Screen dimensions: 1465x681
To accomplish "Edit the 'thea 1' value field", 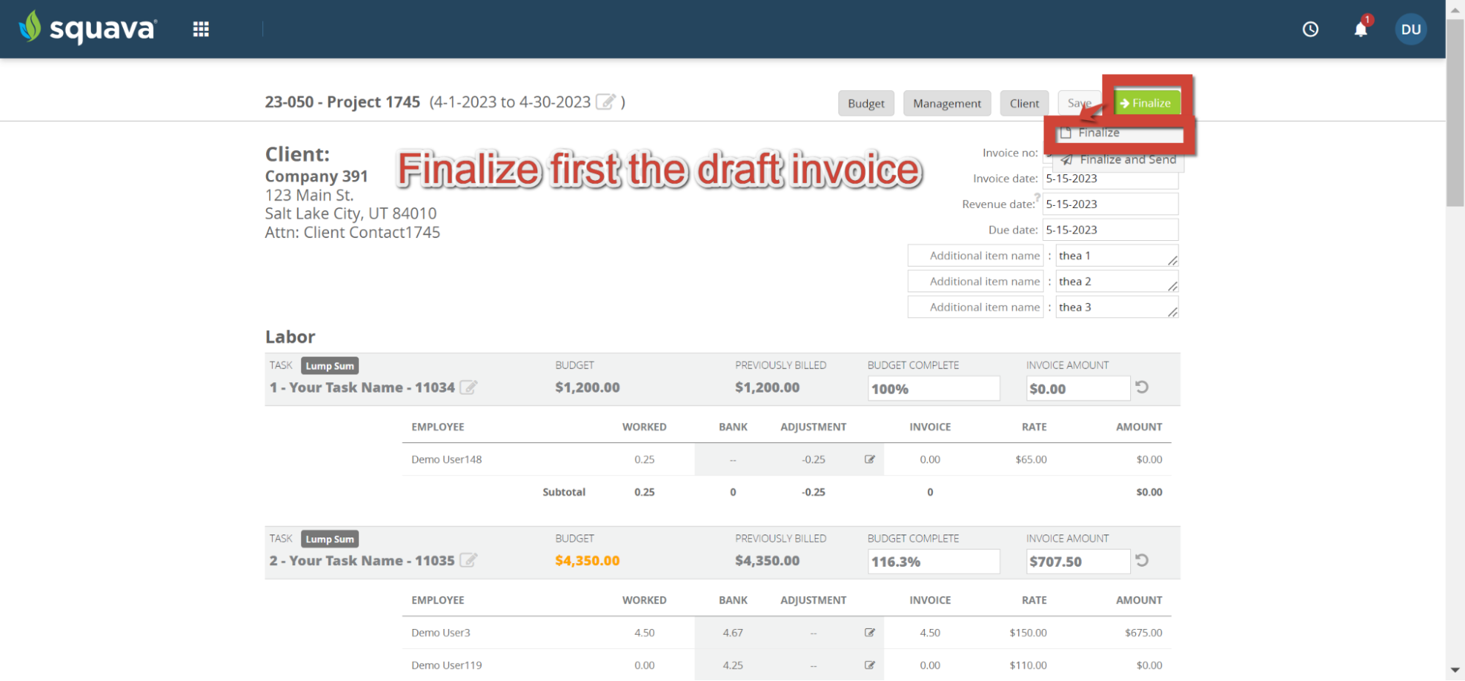I will click(x=1117, y=256).
